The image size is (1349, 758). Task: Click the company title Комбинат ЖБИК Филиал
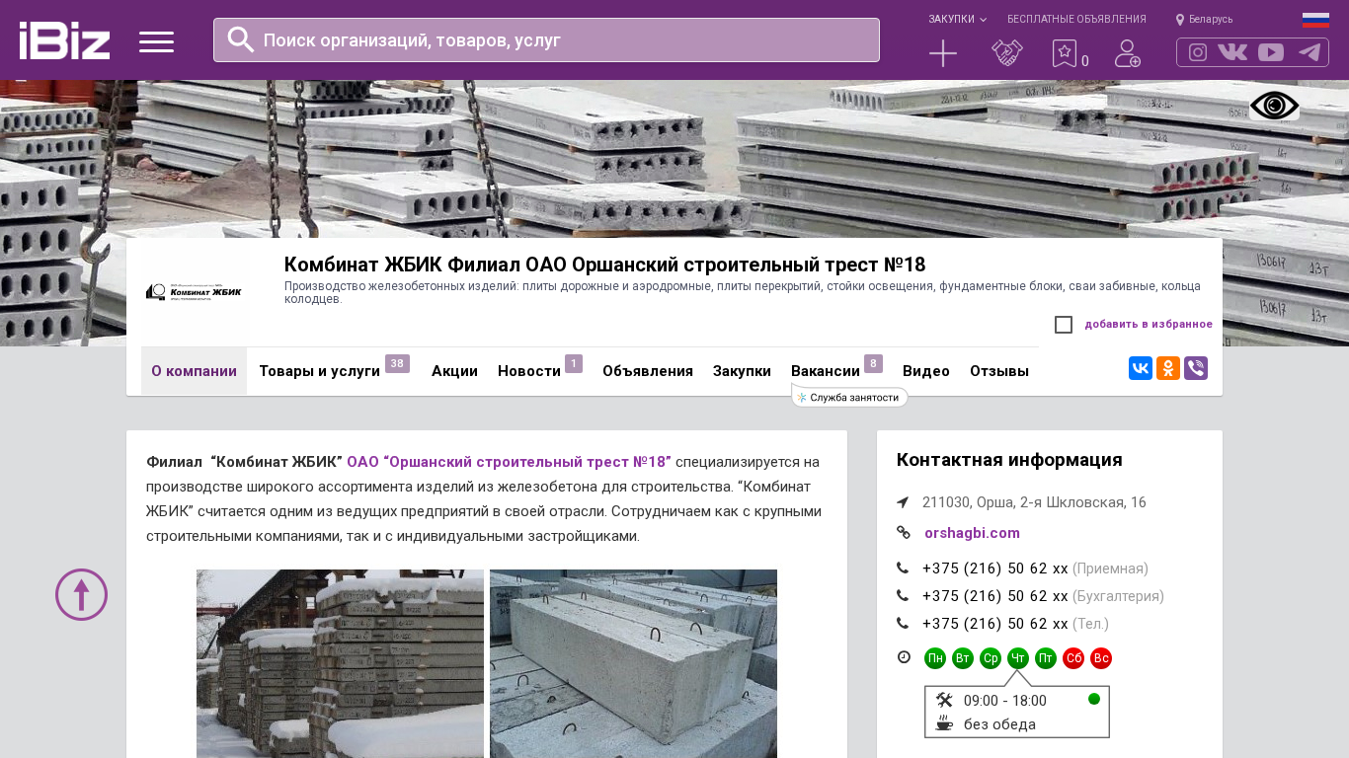(604, 265)
